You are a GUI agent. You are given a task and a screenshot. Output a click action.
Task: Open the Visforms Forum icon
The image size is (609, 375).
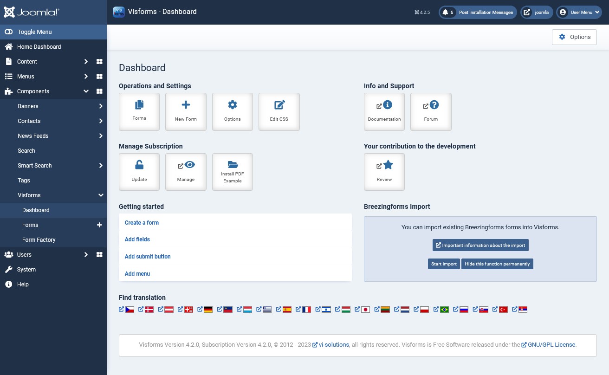coord(431,111)
